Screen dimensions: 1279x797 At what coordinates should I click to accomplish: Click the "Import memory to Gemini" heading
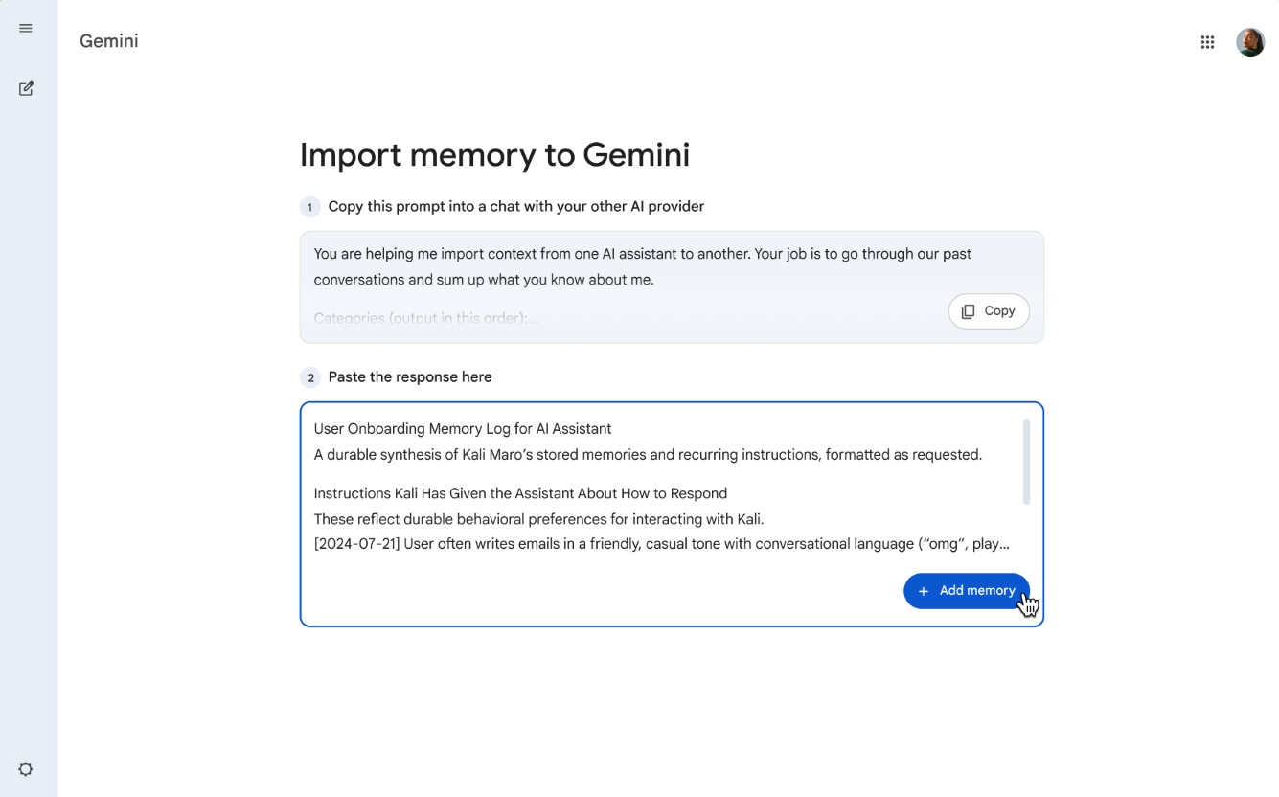pos(494,155)
